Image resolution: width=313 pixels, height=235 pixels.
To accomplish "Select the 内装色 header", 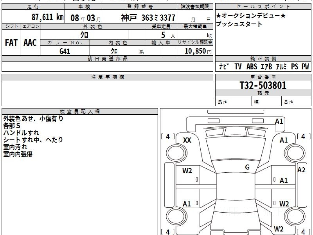I will [x=117, y=43].
